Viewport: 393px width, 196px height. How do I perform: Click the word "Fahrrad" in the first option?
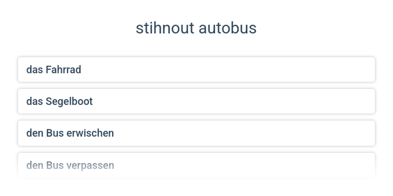coord(63,70)
